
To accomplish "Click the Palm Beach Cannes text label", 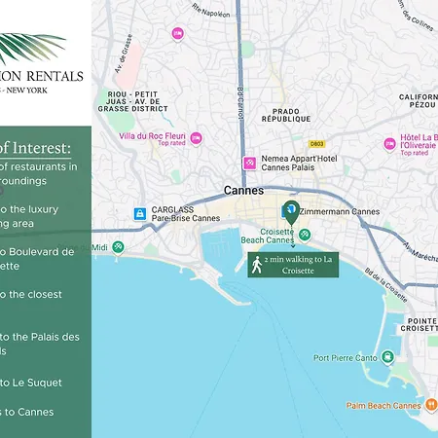I will click(383, 406).
